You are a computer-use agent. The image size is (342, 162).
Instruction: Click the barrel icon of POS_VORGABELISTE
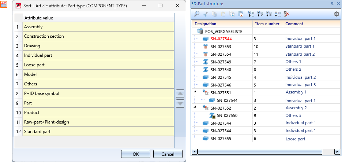coord(200,31)
